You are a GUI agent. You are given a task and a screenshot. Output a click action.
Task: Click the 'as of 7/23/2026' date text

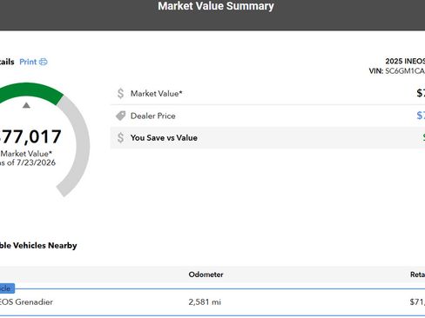tap(28, 162)
